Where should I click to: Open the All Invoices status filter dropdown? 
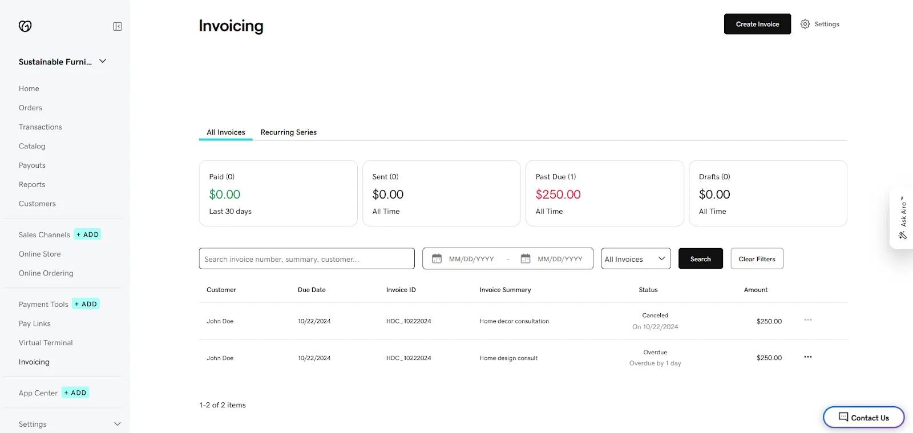click(636, 259)
